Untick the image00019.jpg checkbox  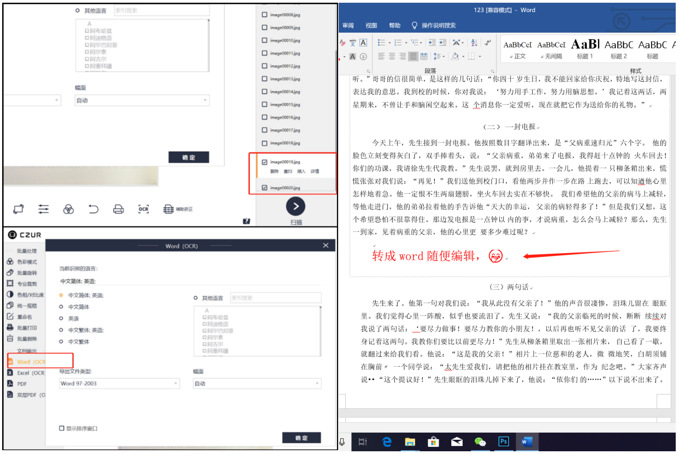265,162
